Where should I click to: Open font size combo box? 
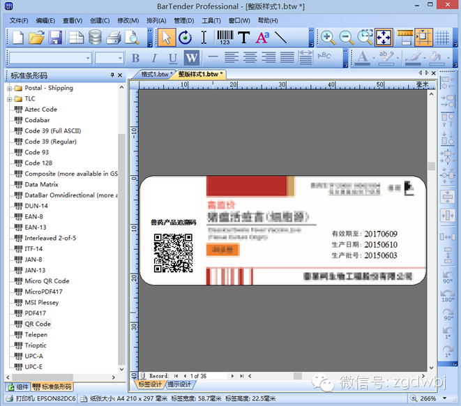(x=109, y=58)
